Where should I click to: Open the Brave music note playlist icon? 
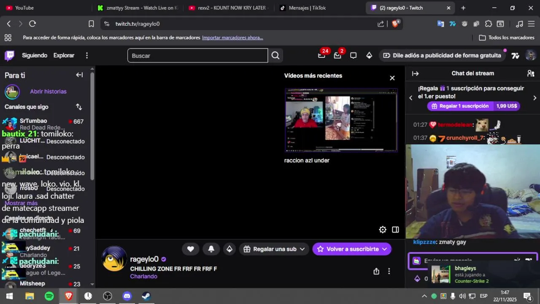click(x=520, y=24)
